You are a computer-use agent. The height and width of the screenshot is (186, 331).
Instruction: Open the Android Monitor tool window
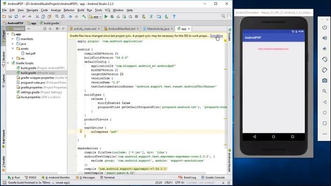(56, 178)
